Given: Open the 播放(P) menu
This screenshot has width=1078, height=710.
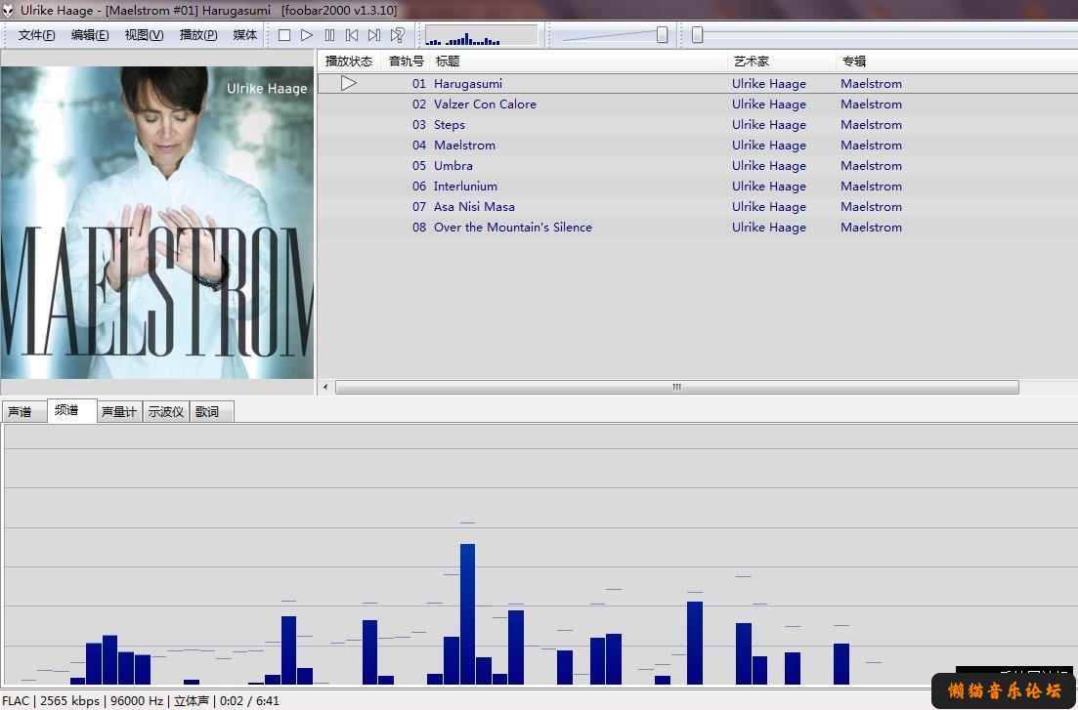Looking at the screenshot, I should (x=198, y=35).
